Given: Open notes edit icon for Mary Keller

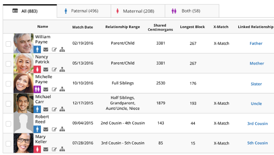Looking at the screenshot, I should point(54,149).
